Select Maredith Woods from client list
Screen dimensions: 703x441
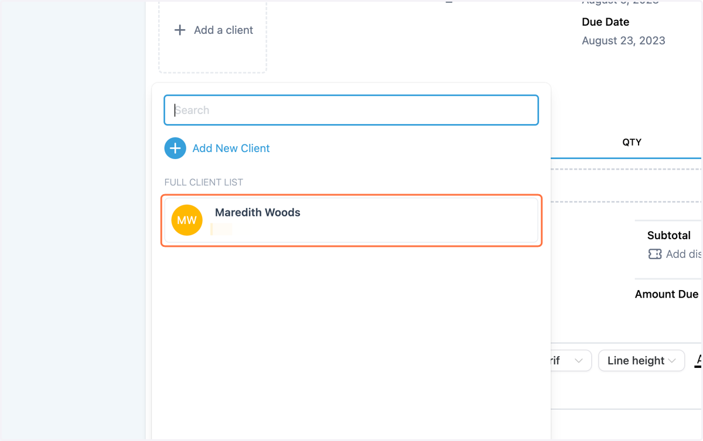(x=351, y=220)
